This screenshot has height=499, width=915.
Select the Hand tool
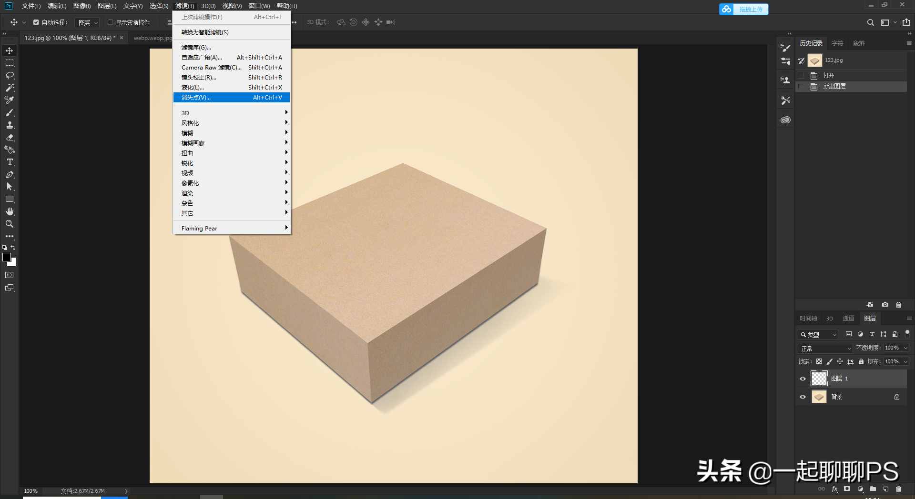pos(10,211)
